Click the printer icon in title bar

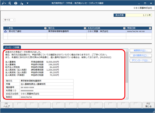coord(16,3)
